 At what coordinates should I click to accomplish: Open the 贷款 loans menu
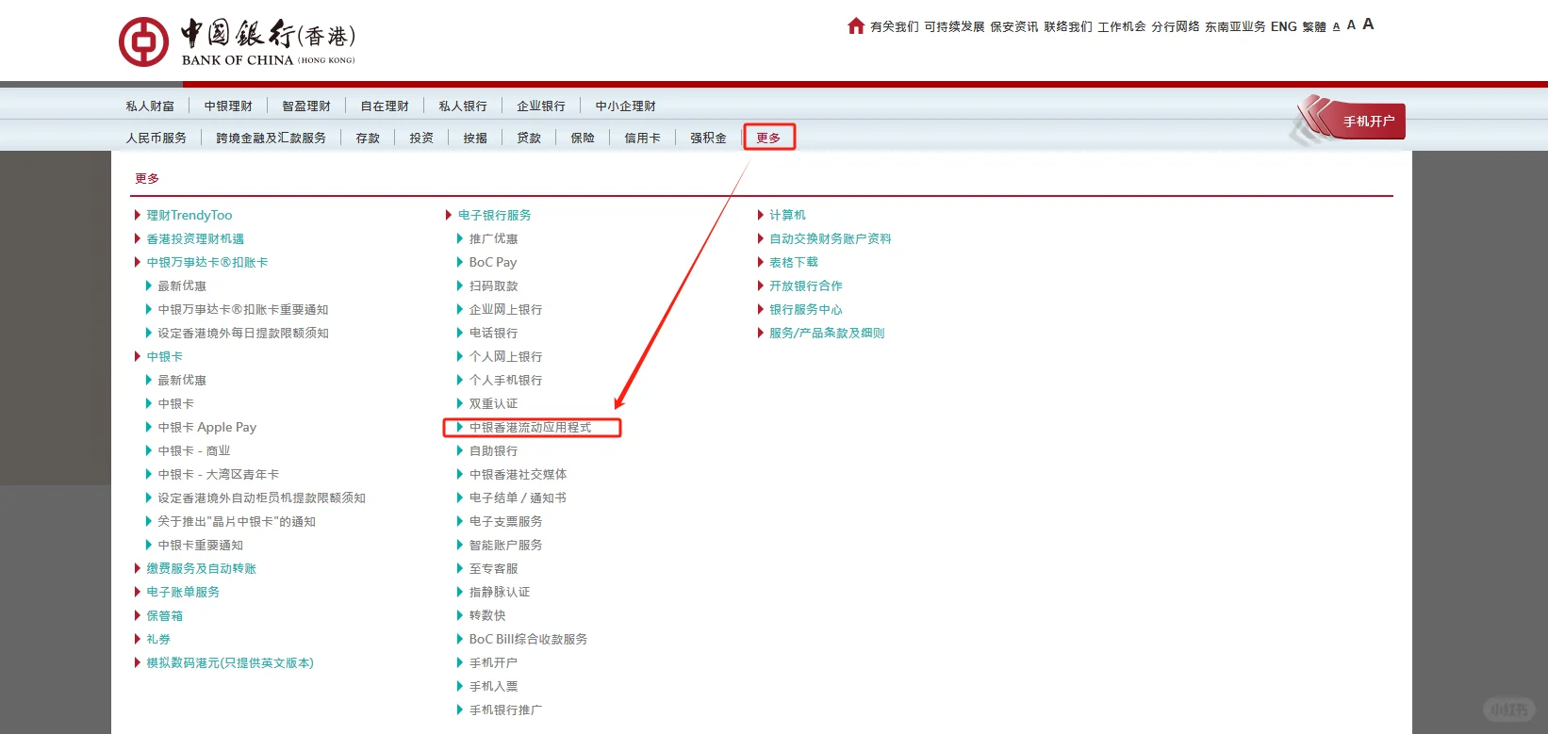pos(529,139)
